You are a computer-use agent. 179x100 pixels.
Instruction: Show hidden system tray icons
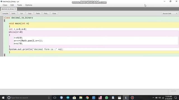point(153,97)
